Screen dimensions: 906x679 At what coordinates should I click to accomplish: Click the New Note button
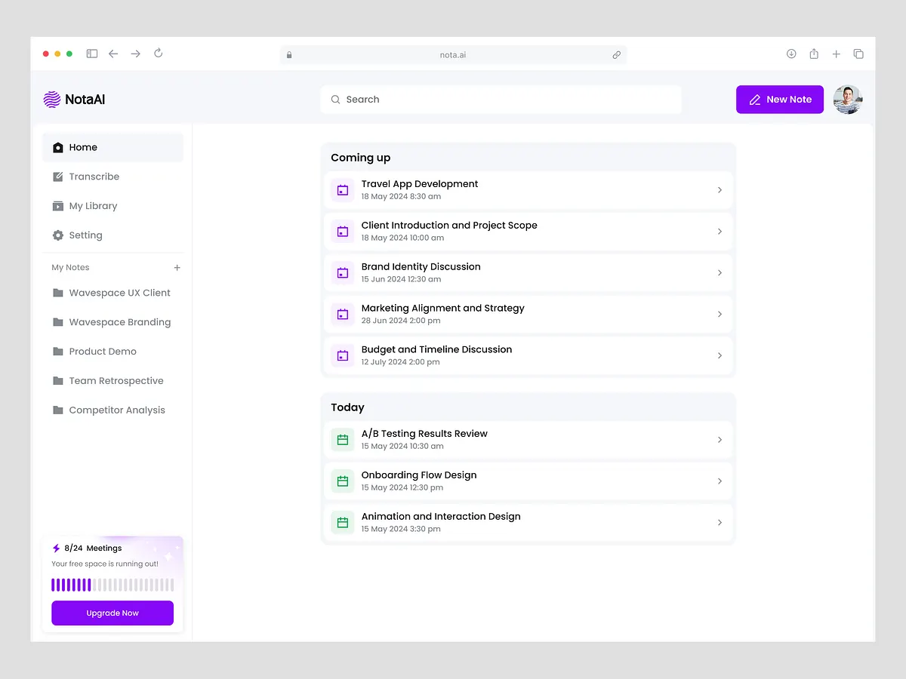pos(779,99)
